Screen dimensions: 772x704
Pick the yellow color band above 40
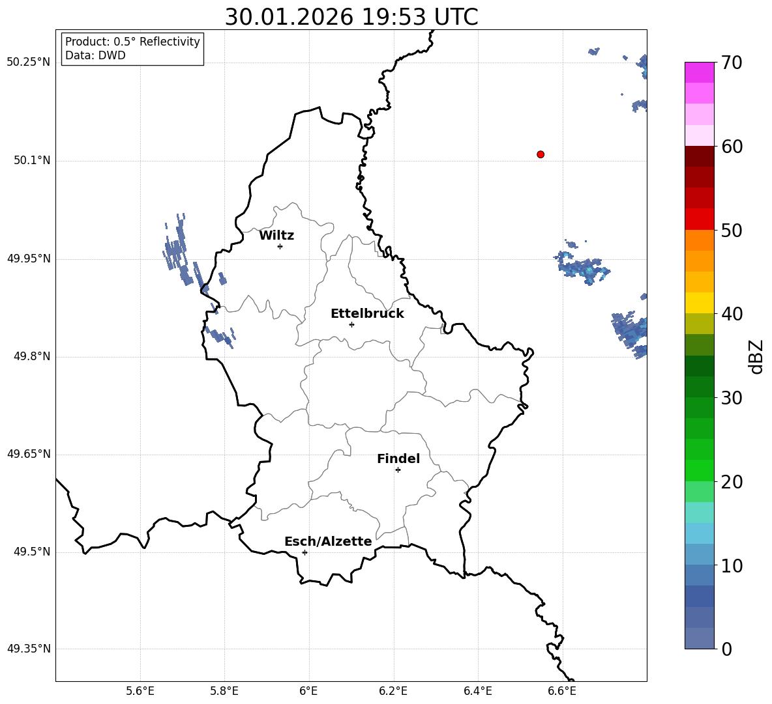coord(700,303)
